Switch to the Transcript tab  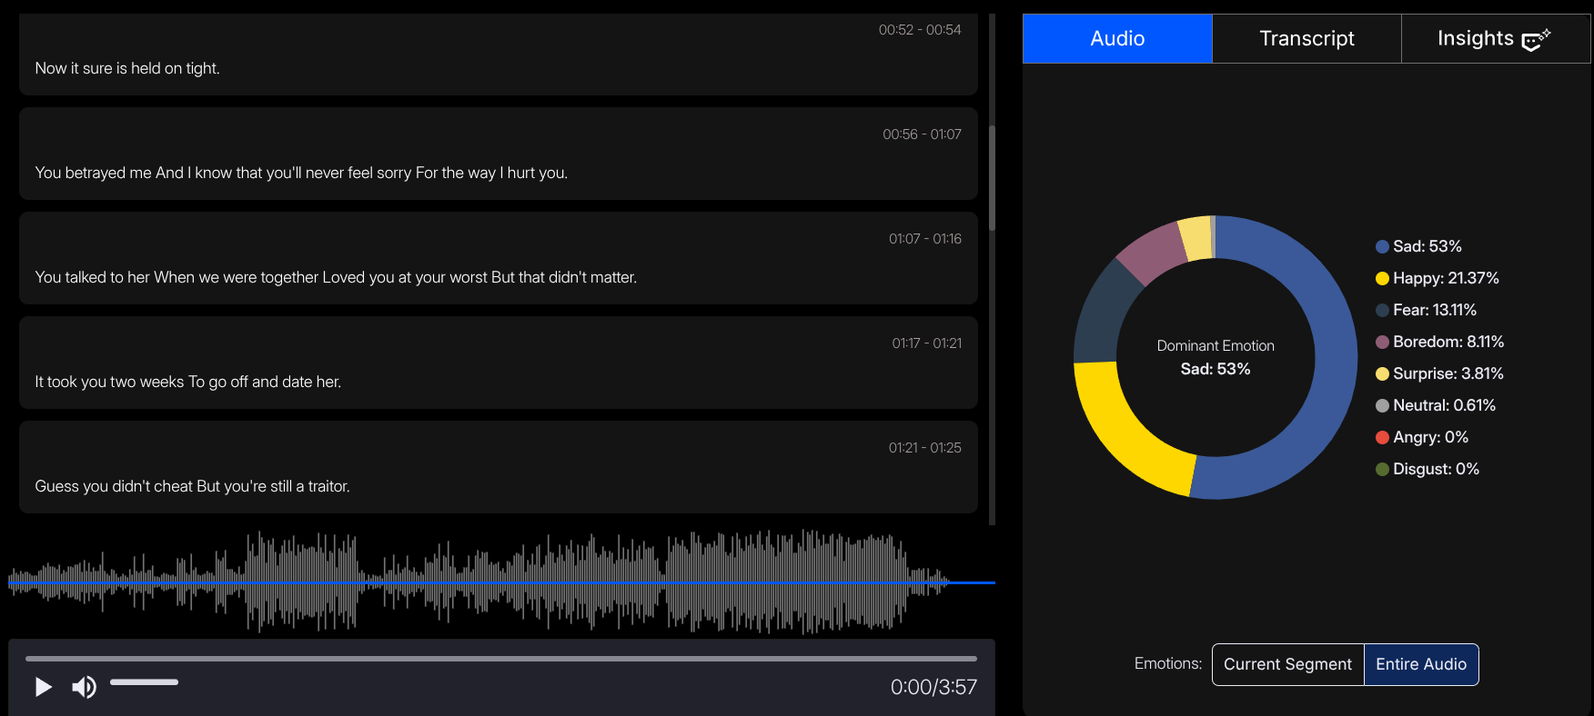1306,38
